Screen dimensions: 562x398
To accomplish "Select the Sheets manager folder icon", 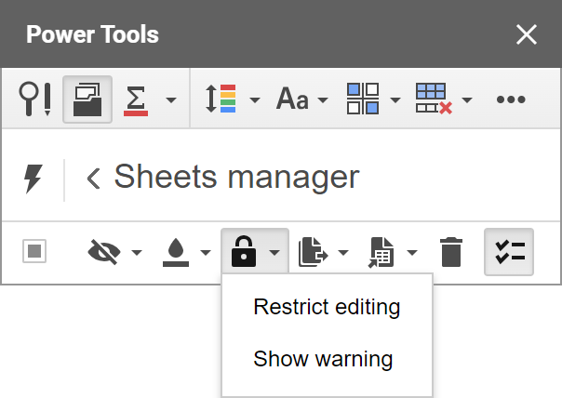I will click(87, 99).
